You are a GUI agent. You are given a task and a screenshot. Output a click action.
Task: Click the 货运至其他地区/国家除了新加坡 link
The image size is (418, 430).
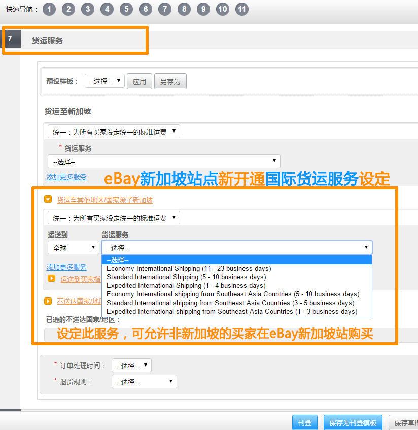click(104, 200)
